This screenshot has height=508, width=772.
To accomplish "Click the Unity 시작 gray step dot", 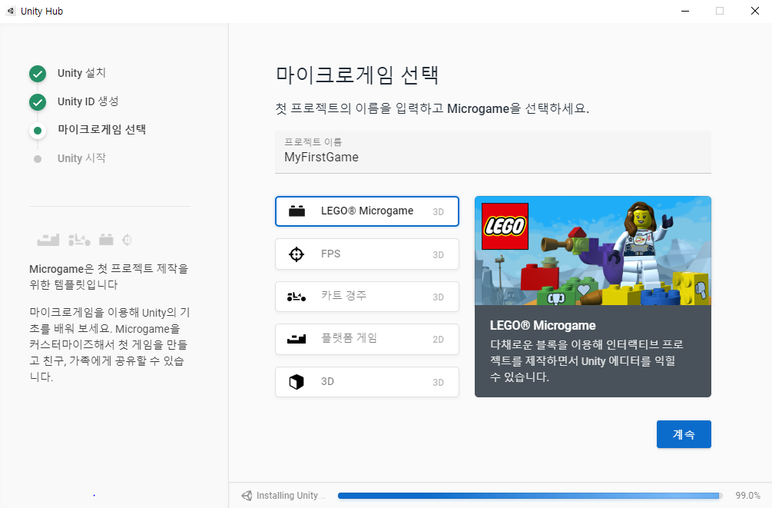I will coord(38,159).
